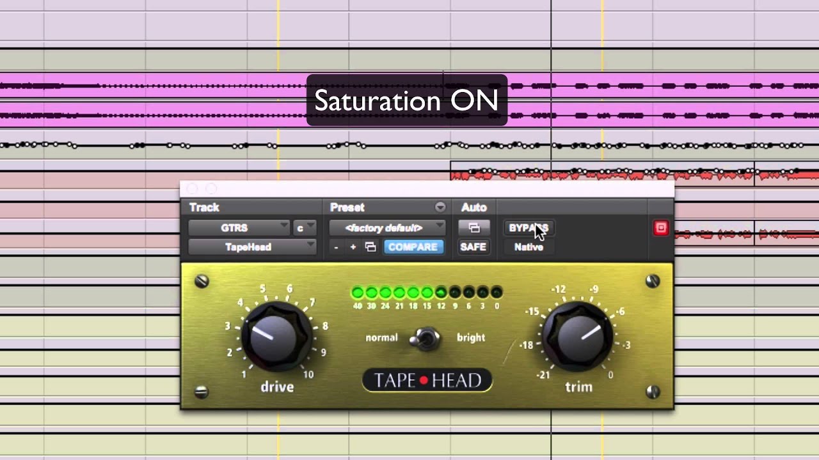
Task: Click the meter's 12 dB label
Action: pyautogui.click(x=441, y=306)
